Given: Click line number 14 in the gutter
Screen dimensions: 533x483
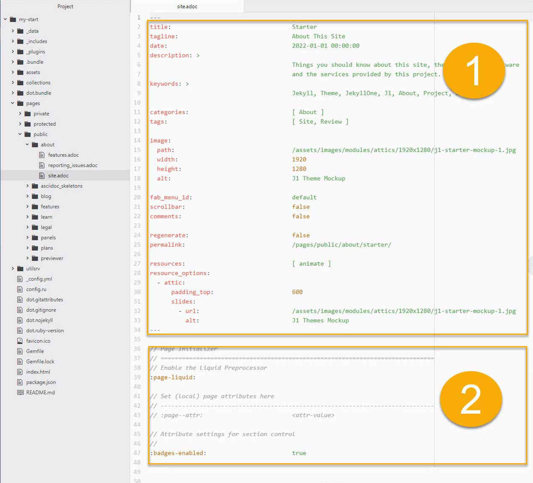Looking at the screenshot, I should 137,140.
